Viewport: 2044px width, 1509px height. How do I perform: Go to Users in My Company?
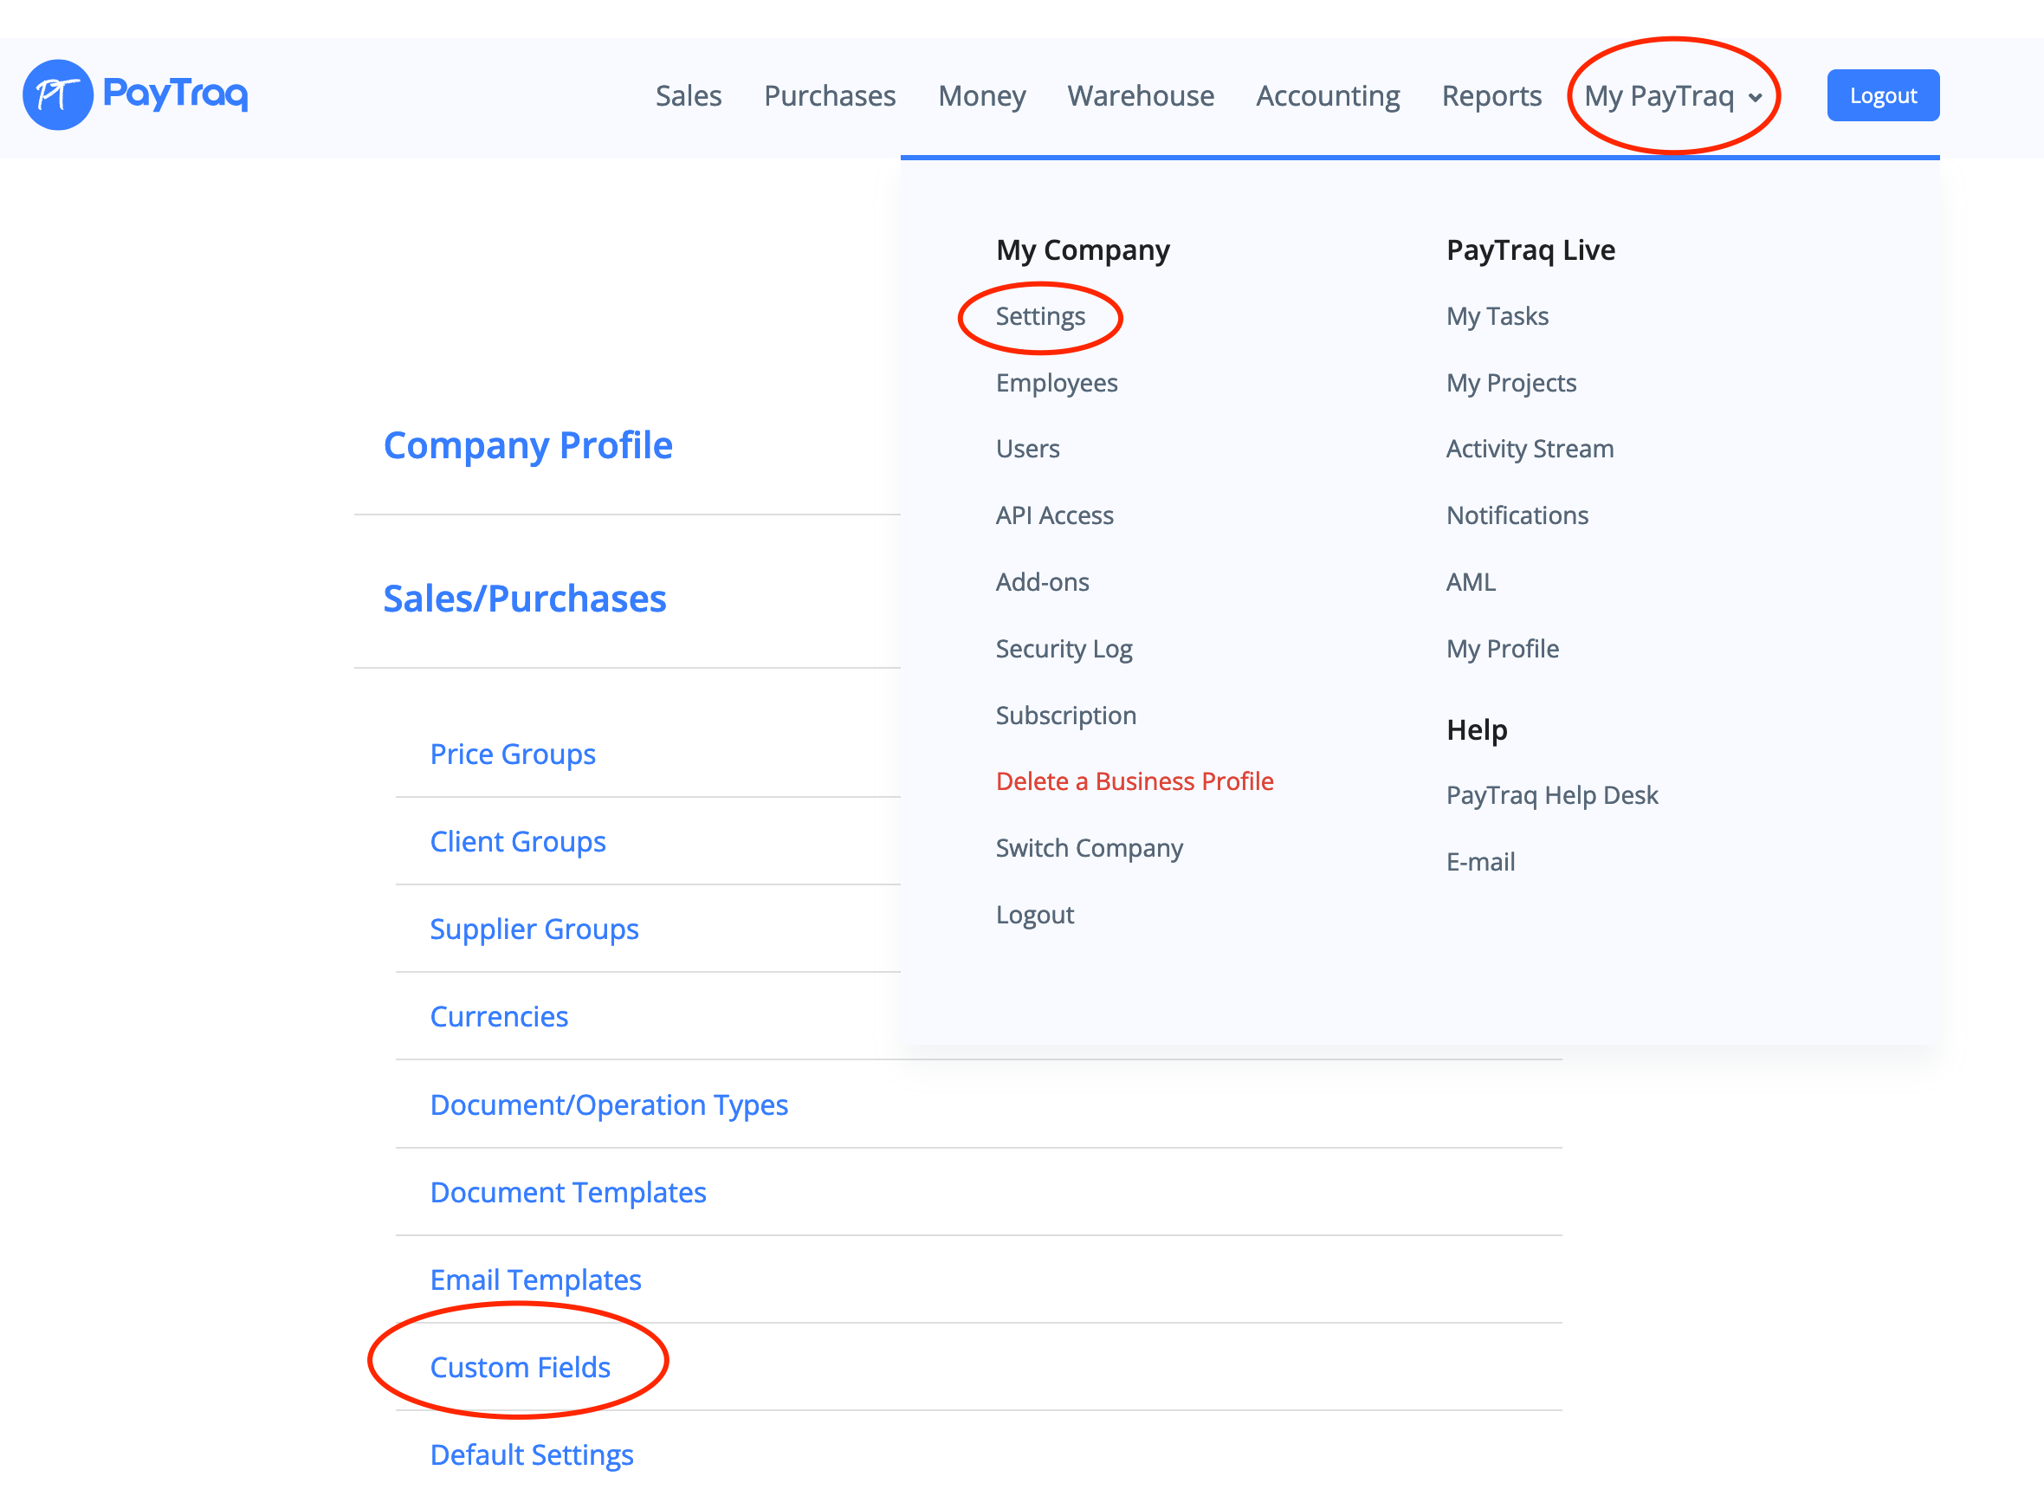(x=1027, y=449)
